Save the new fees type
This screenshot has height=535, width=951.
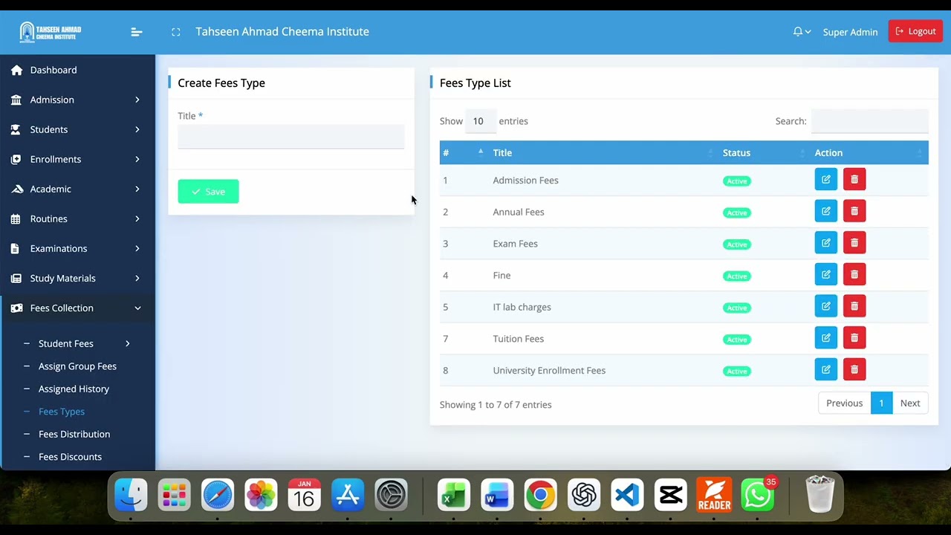[208, 192]
